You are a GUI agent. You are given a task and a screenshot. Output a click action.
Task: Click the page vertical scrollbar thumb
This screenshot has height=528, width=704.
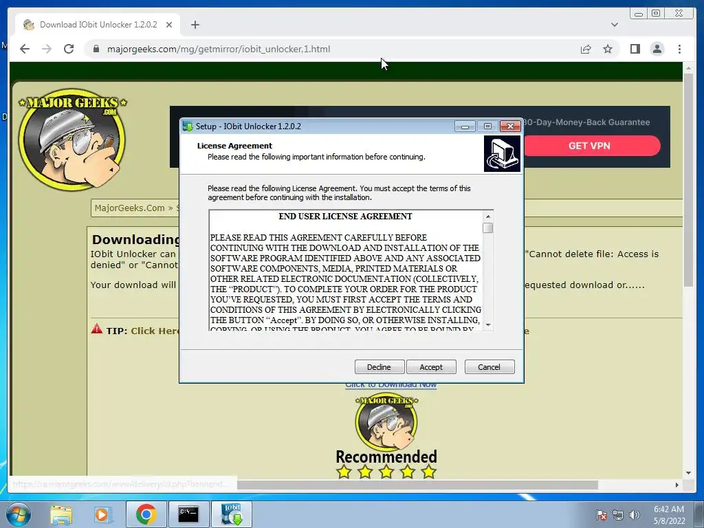click(688, 179)
